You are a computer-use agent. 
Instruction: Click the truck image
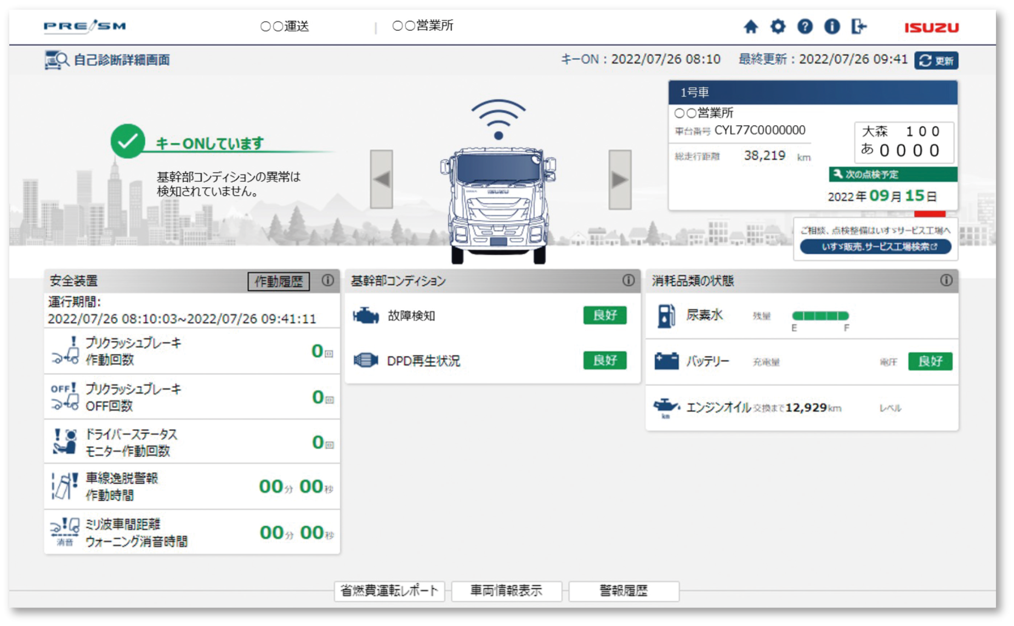(498, 205)
